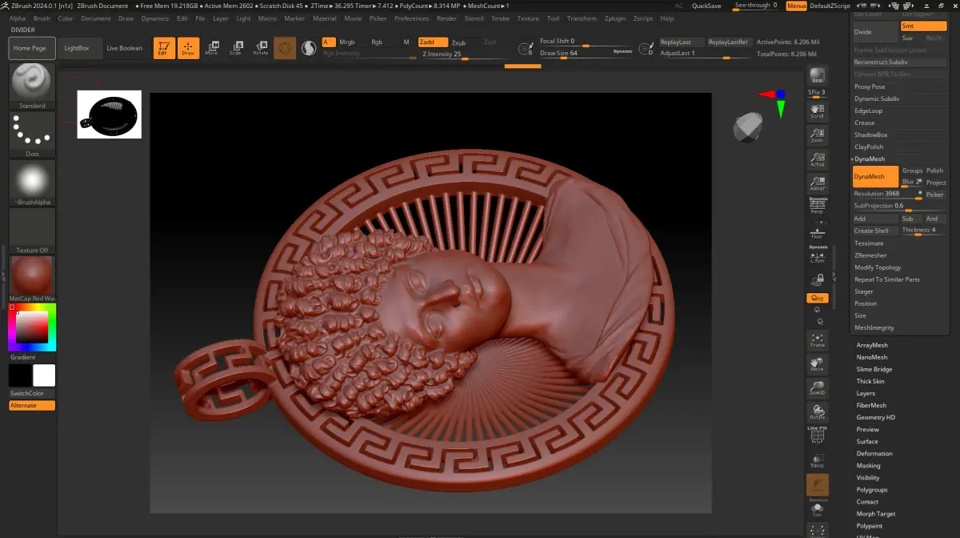Click the Divide button
Screen dimensions: 960x538
875,32
